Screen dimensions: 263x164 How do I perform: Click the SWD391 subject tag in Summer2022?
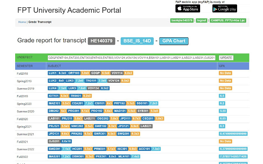point(55,149)
